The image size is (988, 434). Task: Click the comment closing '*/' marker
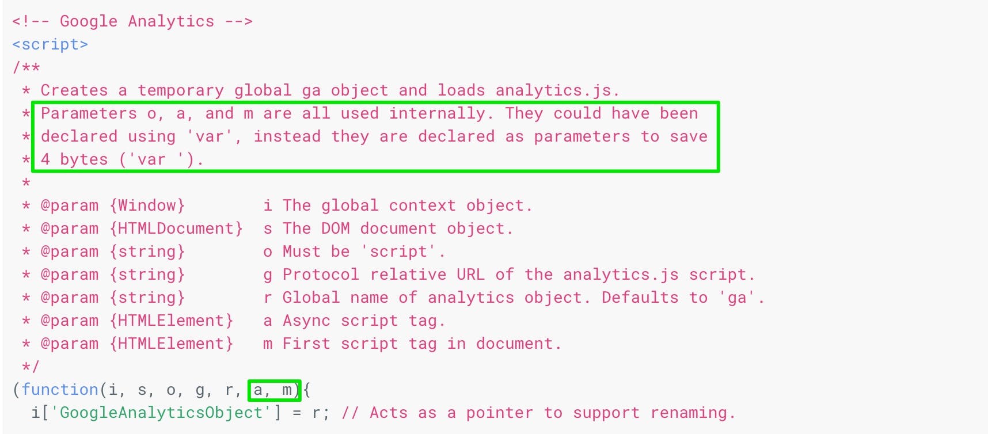[x=31, y=367]
